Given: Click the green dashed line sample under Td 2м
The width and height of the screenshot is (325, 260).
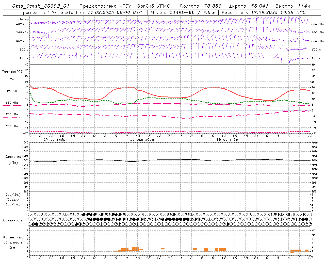Looking at the screenshot, I should coord(11,94).
